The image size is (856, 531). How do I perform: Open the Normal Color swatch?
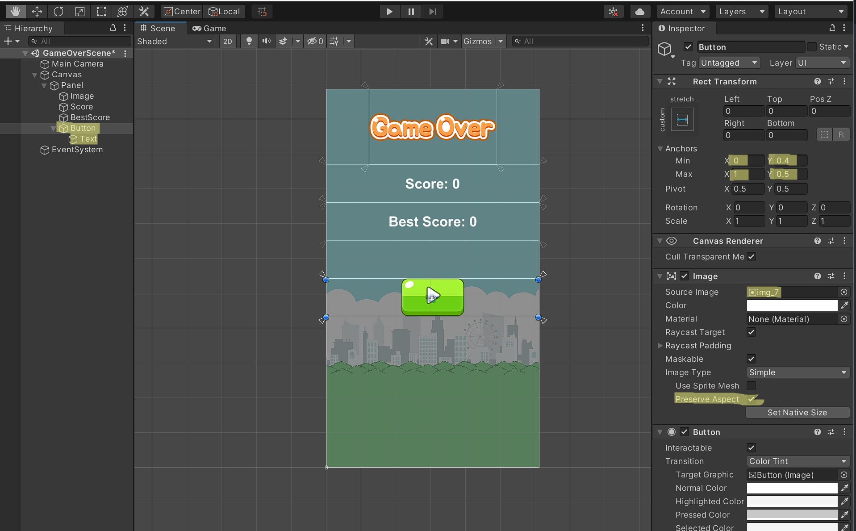tap(792, 488)
